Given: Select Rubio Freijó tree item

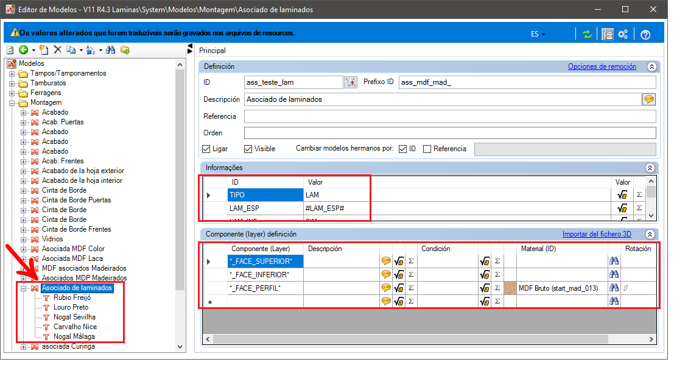Looking at the screenshot, I should pyautogui.click(x=72, y=297).
